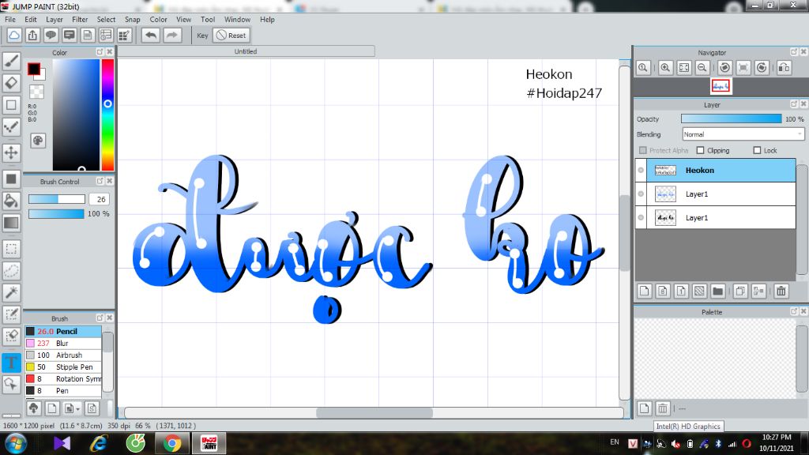
Task: Zoom out using Navigator magnifier minus
Action: click(702, 68)
